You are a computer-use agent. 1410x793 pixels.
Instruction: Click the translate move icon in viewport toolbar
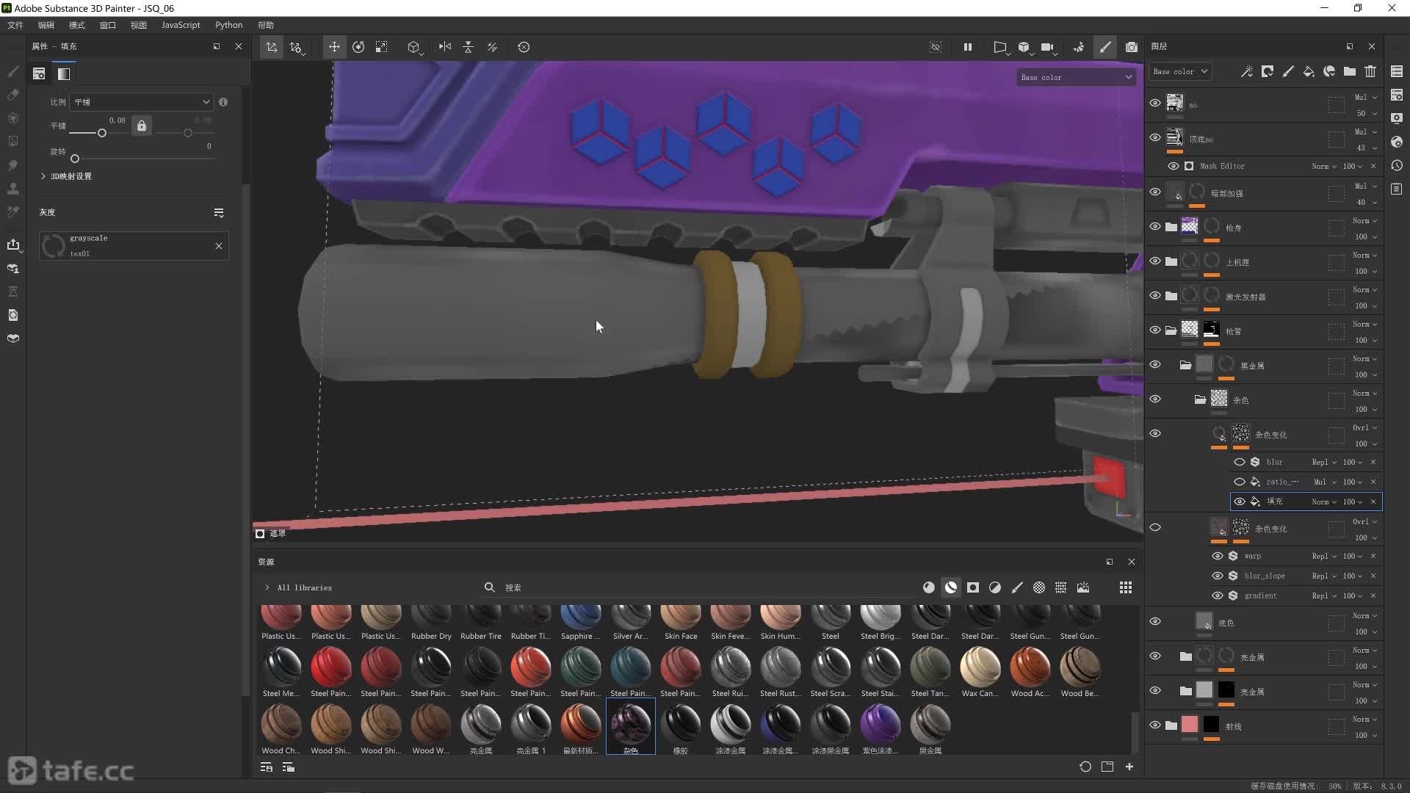[x=334, y=47]
